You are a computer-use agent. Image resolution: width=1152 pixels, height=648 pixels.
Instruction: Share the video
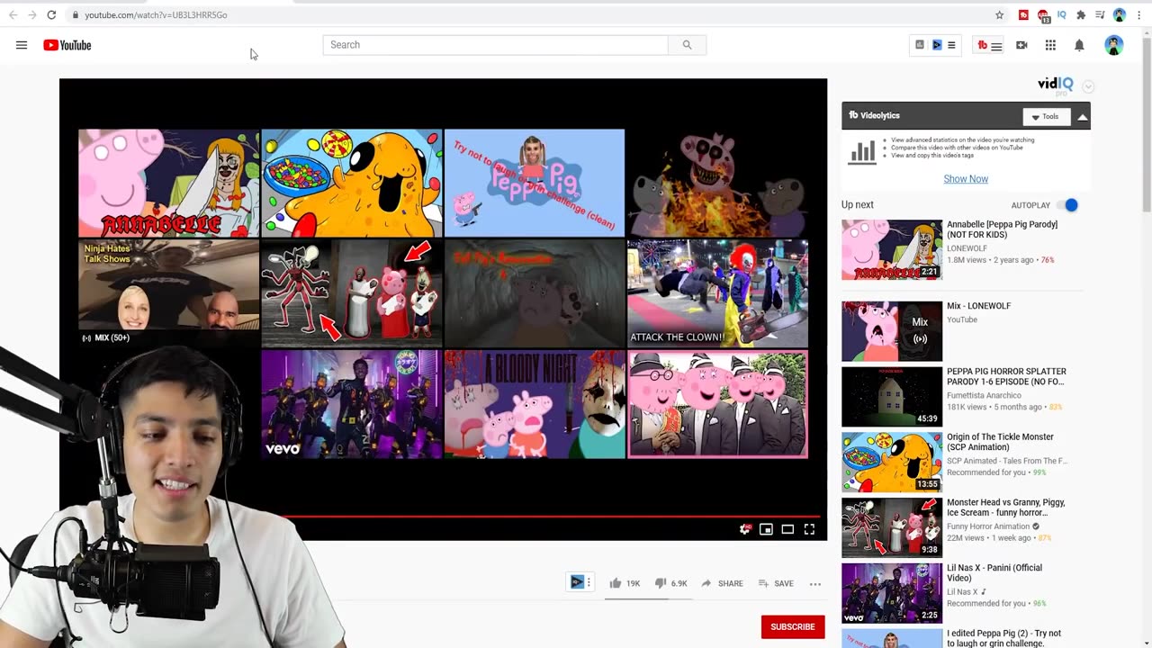pyautogui.click(x=722, y=583)
